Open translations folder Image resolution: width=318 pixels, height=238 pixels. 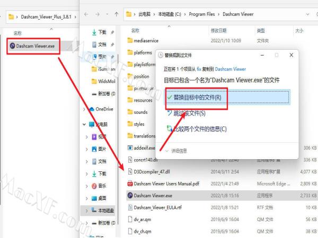[x=142, y=136]
